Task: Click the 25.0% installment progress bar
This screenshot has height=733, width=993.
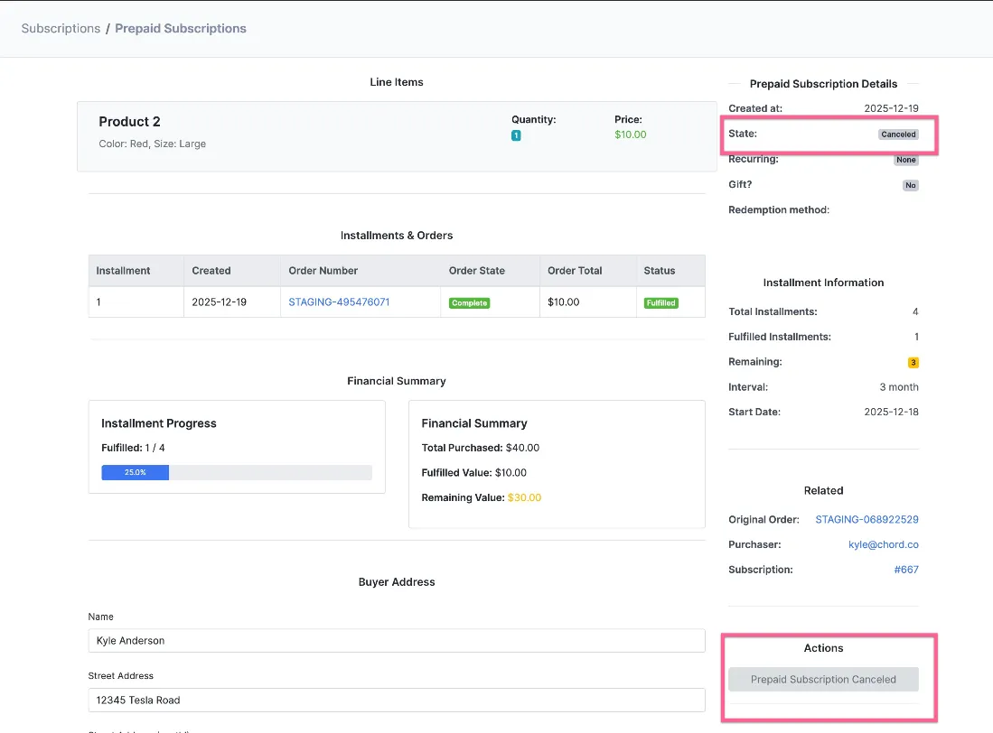Action: (x=237, y=472)
